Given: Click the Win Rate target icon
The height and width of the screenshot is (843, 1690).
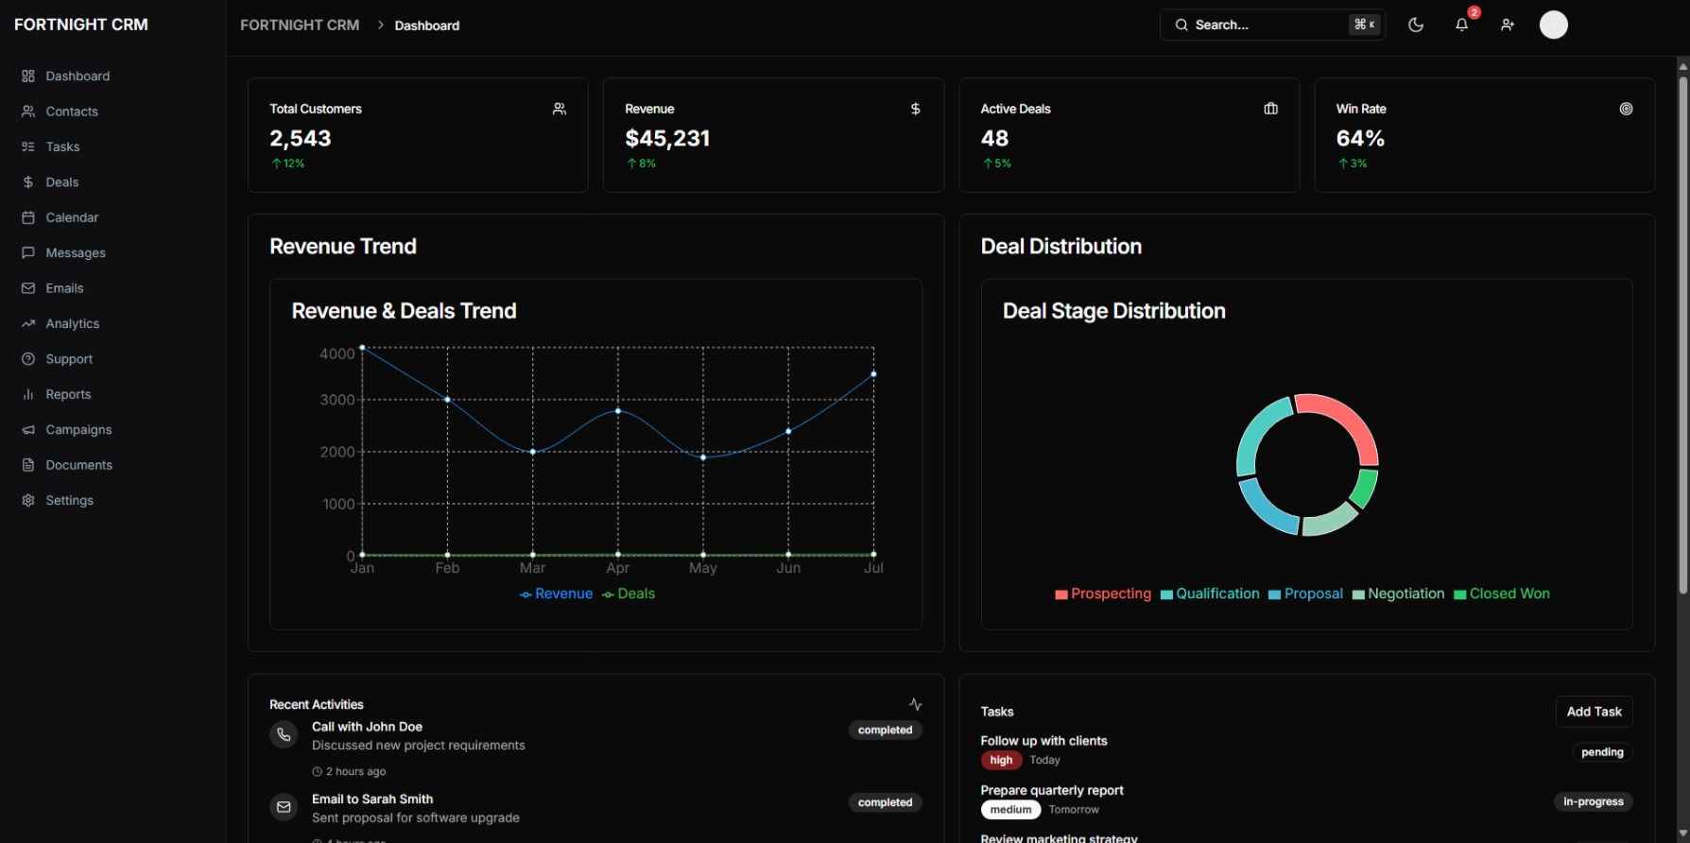Looking at the screenshot, I should pos(1626,110).
